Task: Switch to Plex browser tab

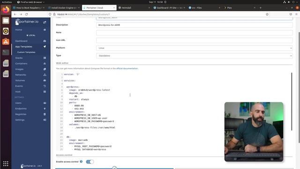Action: (x=240, y=8)
